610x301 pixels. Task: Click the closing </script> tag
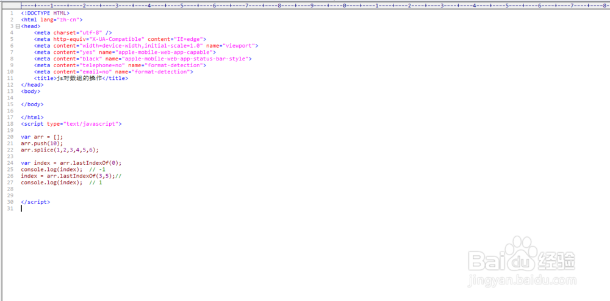point(35,202)
